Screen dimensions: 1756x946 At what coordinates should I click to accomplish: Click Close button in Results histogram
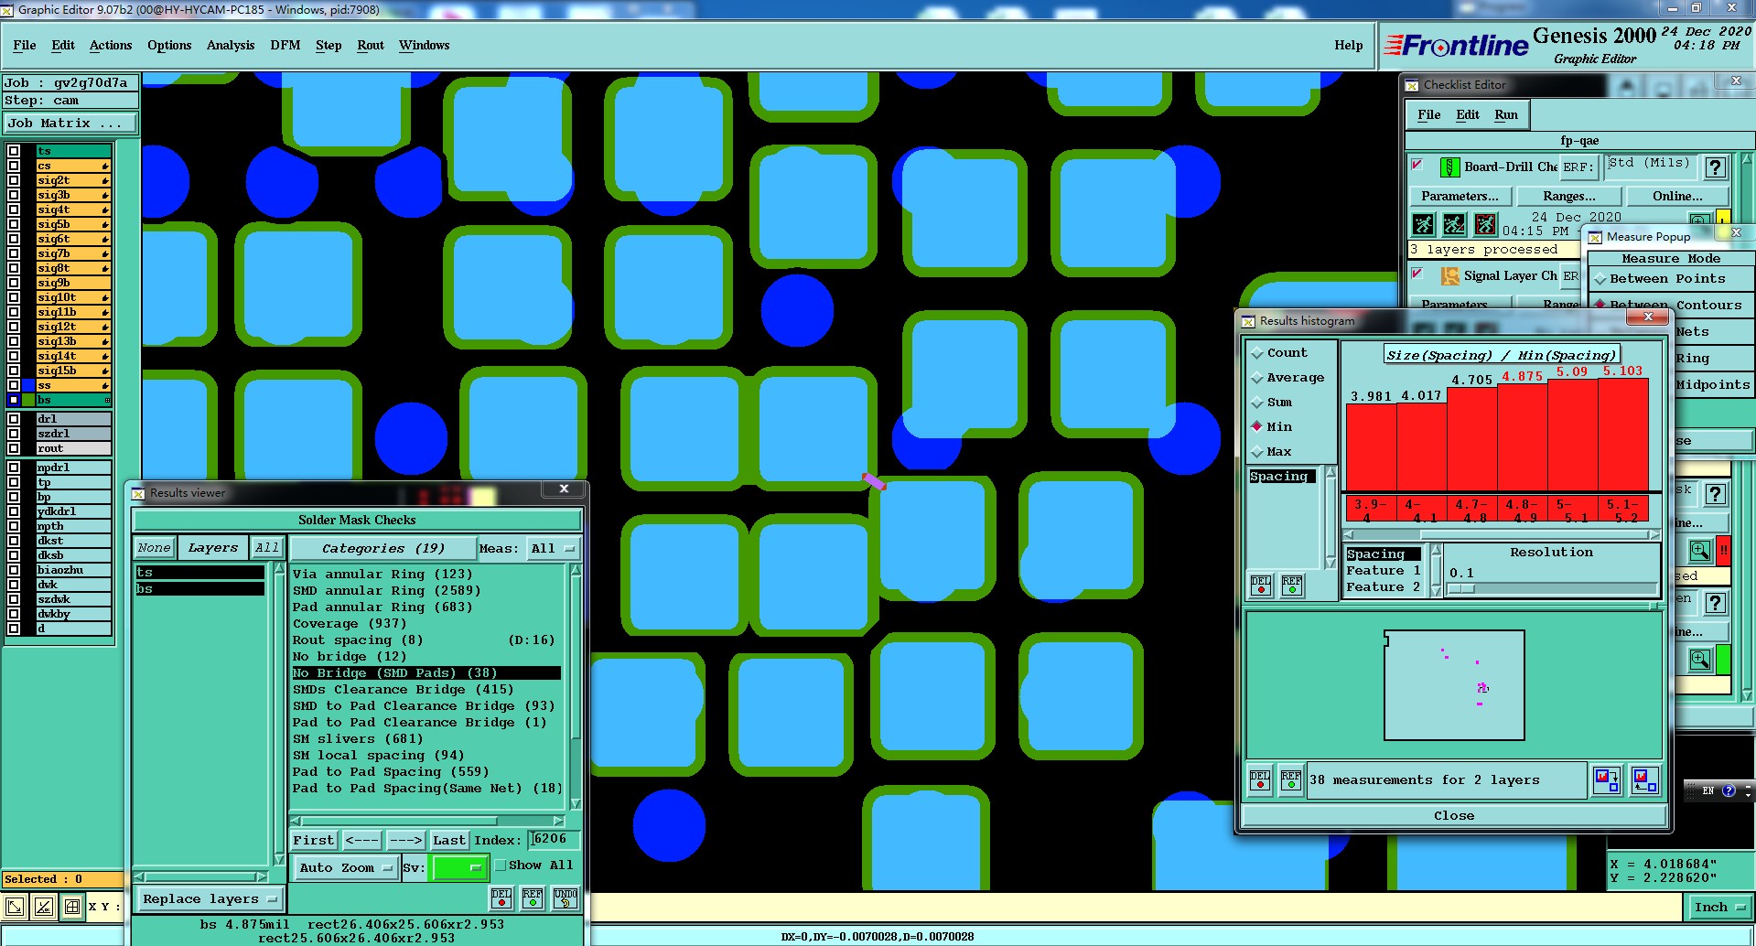click(1454, 816)
